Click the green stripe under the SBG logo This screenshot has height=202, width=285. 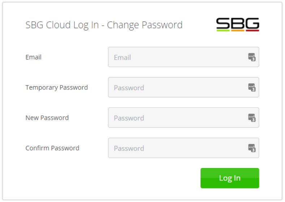[223, 30]
